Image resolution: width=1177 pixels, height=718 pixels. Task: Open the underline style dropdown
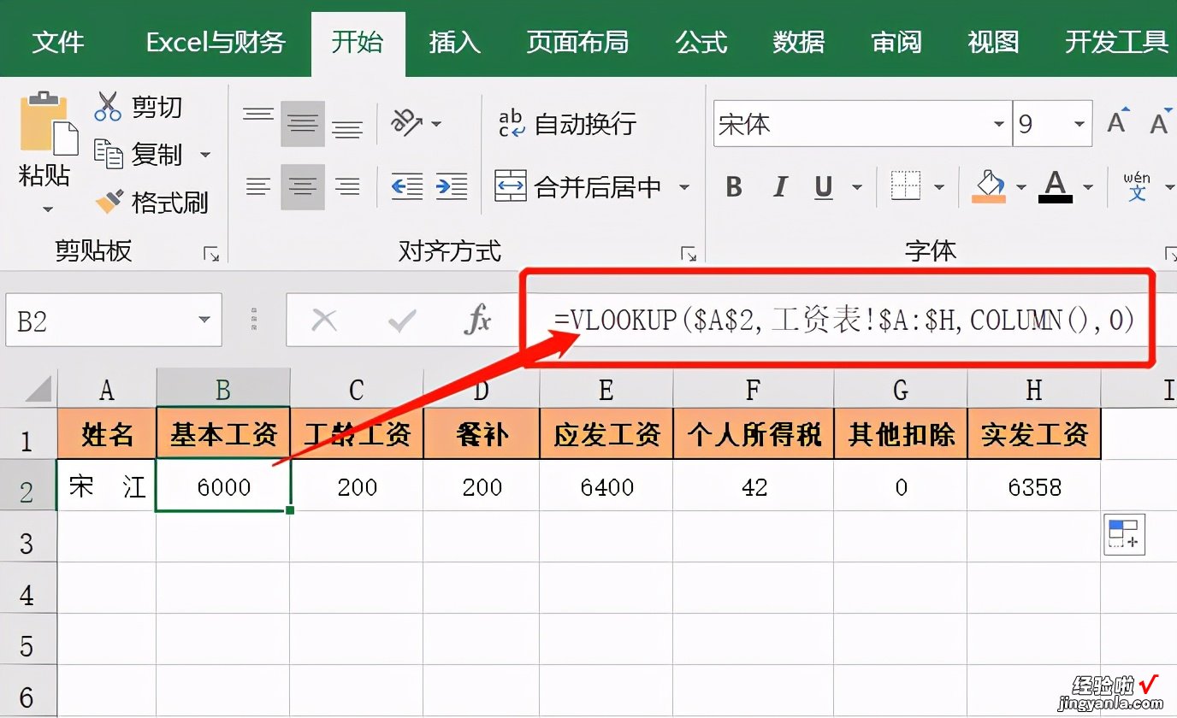856,187
